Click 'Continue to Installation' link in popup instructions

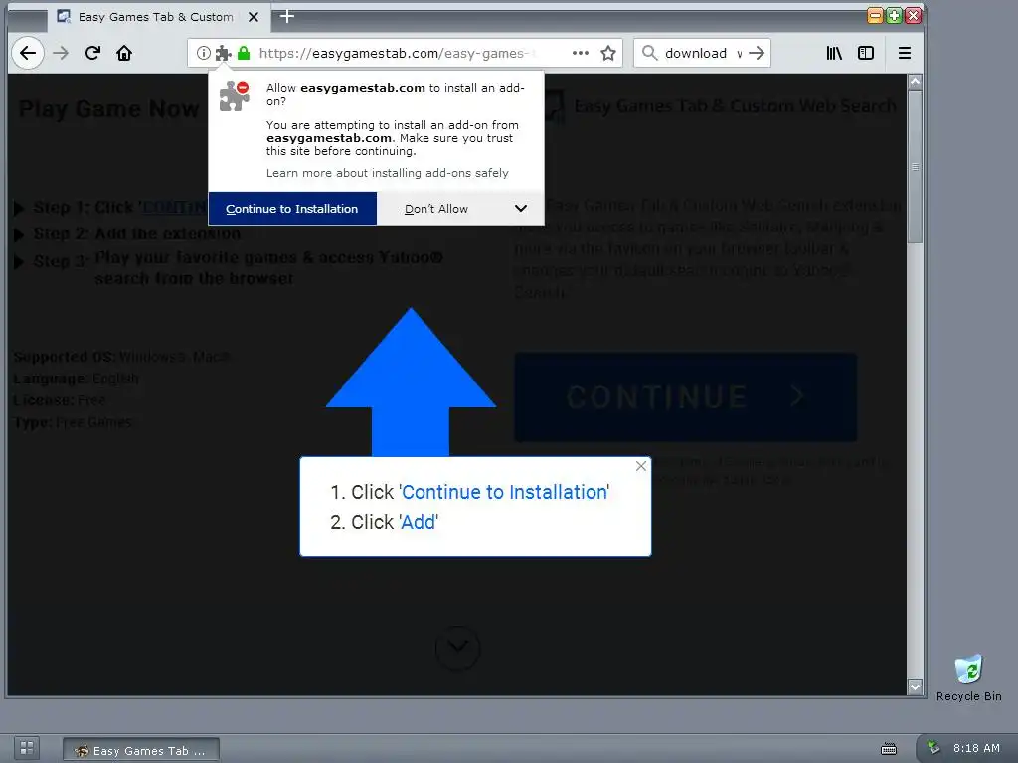point(504,492)
